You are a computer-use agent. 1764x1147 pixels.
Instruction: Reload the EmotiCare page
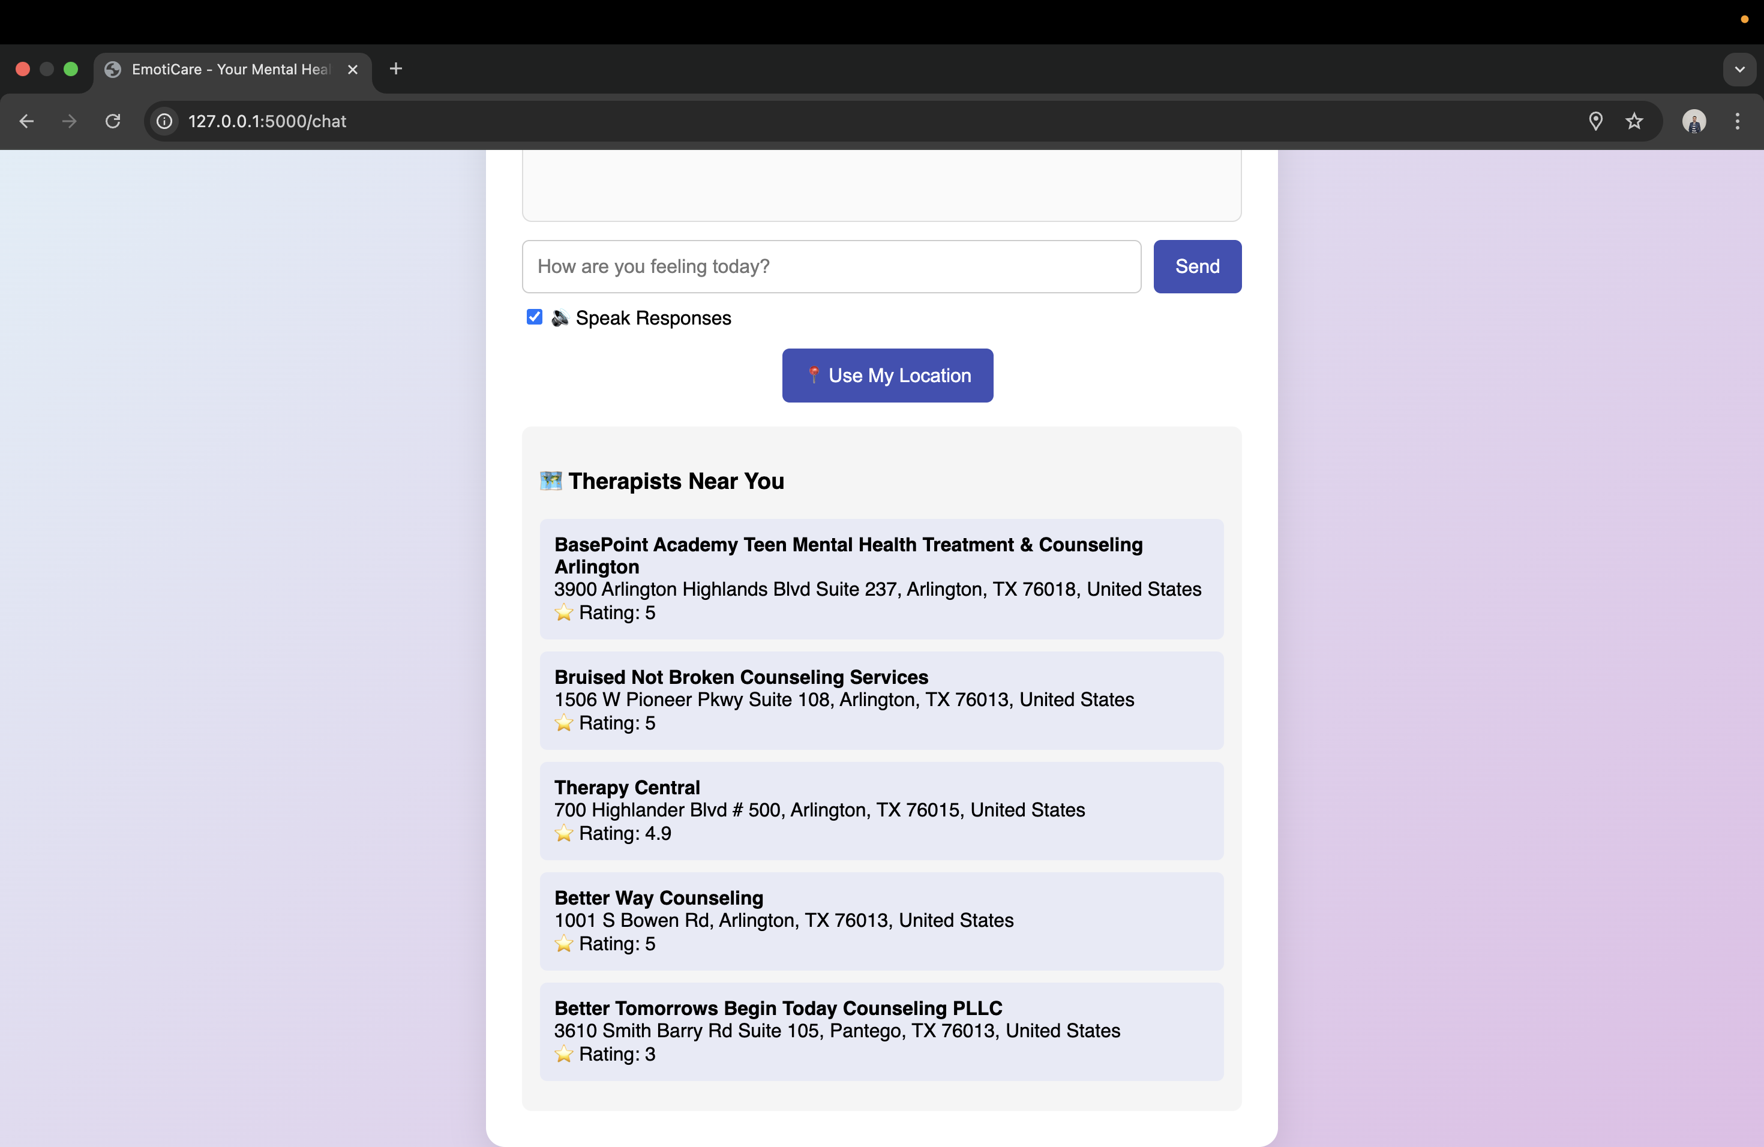click(x=113, y=121)
